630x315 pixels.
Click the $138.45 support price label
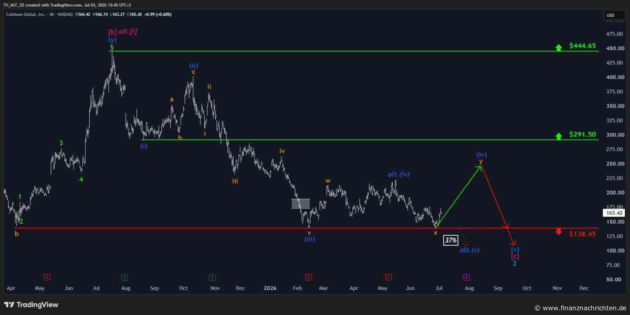(x=583, y=234)
